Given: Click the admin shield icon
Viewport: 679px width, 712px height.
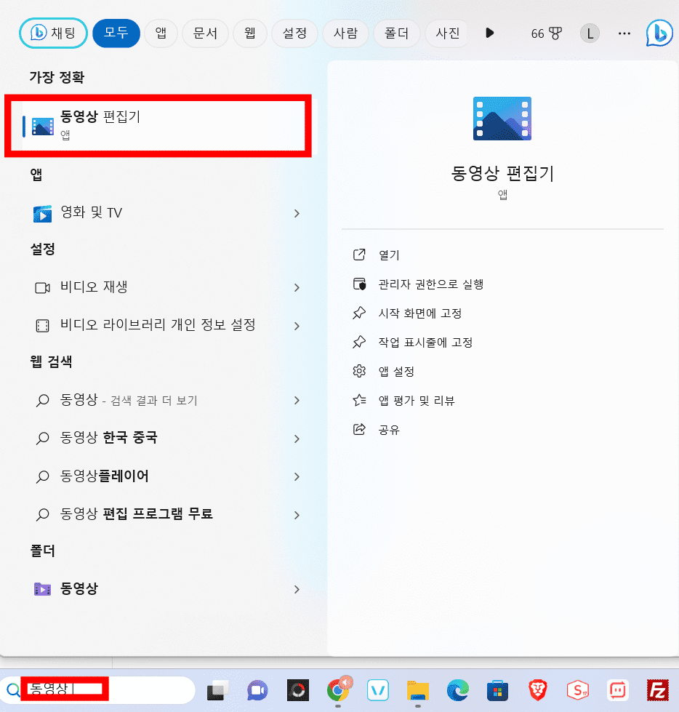Looking at the screenshot, I should point(359,284).
